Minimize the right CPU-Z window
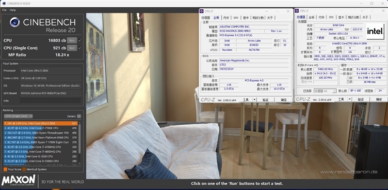This screenshot has width=388, height=190. tap(361, 11)
